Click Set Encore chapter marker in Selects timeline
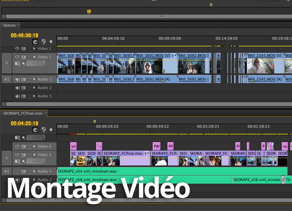Image resolution: width=292 pixels, height=211 pixels. click(43, 42)
